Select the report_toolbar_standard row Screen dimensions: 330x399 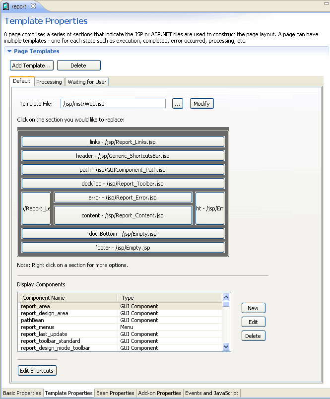pyautogui.click(x=120, y=341)
